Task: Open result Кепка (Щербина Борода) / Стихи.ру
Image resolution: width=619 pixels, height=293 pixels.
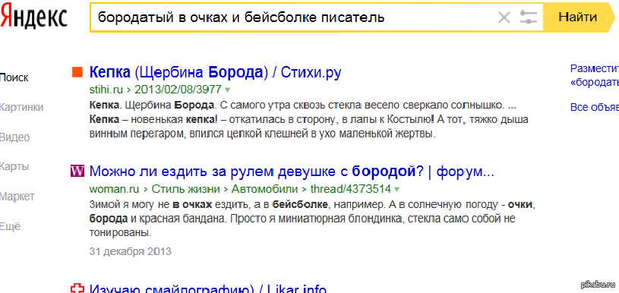Action: (216, 73)
